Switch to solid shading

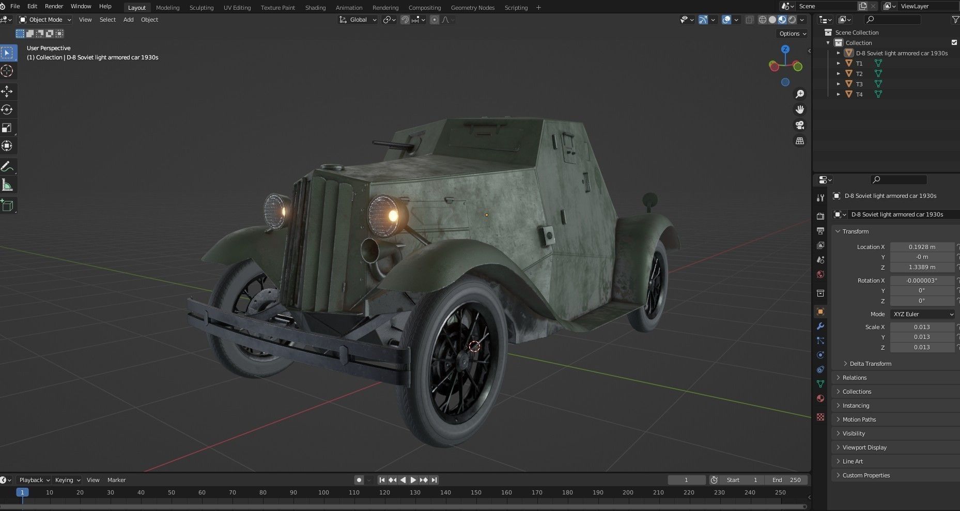(772, 20)
